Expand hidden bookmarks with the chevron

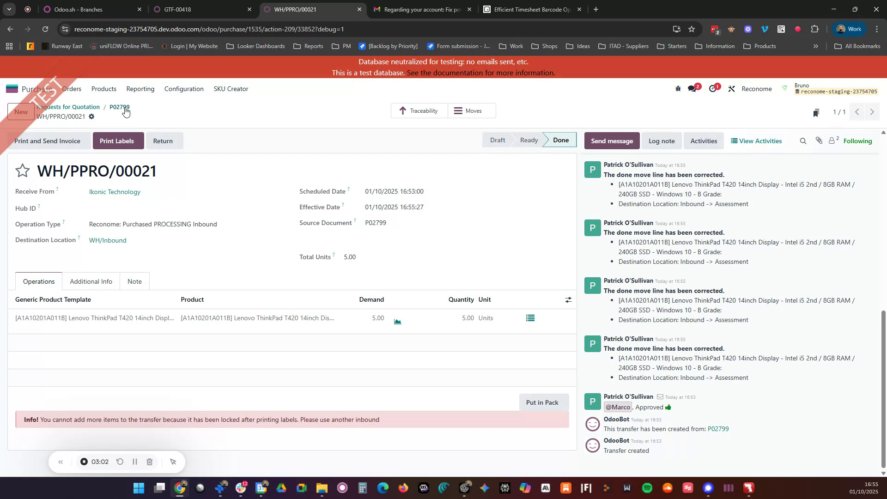(x=816, y=46)
